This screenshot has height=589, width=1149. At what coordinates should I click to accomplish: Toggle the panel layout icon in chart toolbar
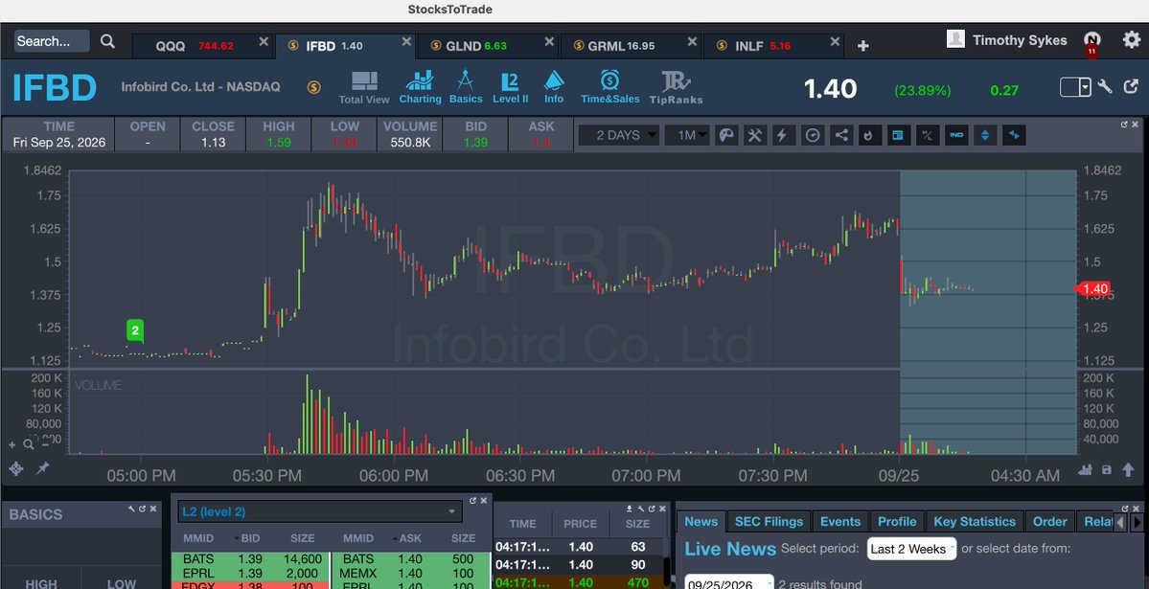(x=898, y=135)
